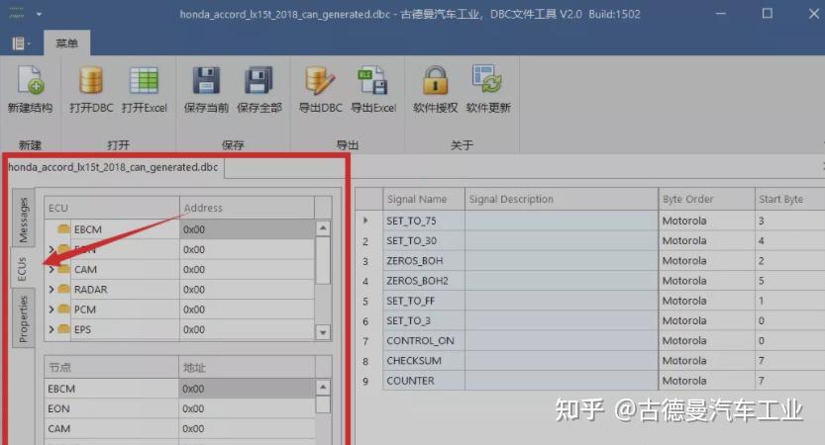Image resolution: width=825 pixels, height=445 pixels.
Task: Click row indicator arrow of SET_TO_75
Action: (x=366, y=221)
